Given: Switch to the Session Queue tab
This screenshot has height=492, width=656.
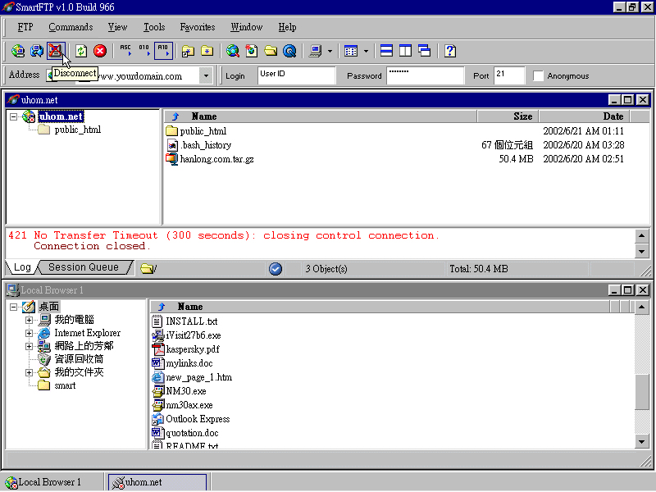Looking at the screenshot, I should pyautogui.click(x=84, y=267).
